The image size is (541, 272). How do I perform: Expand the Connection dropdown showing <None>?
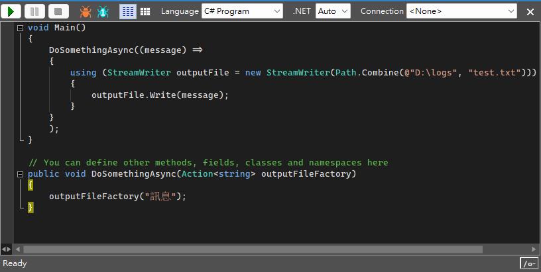point(461,11)
